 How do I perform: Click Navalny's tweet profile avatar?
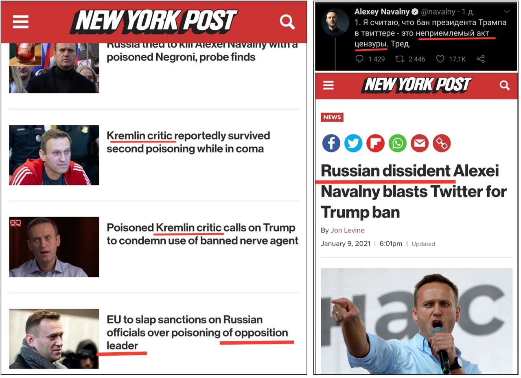pos(335,22)
